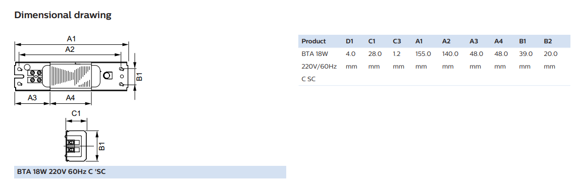The image size is (578, 184).
Task: Select the 28.0 value under C1
Action: tap(375, 54)
